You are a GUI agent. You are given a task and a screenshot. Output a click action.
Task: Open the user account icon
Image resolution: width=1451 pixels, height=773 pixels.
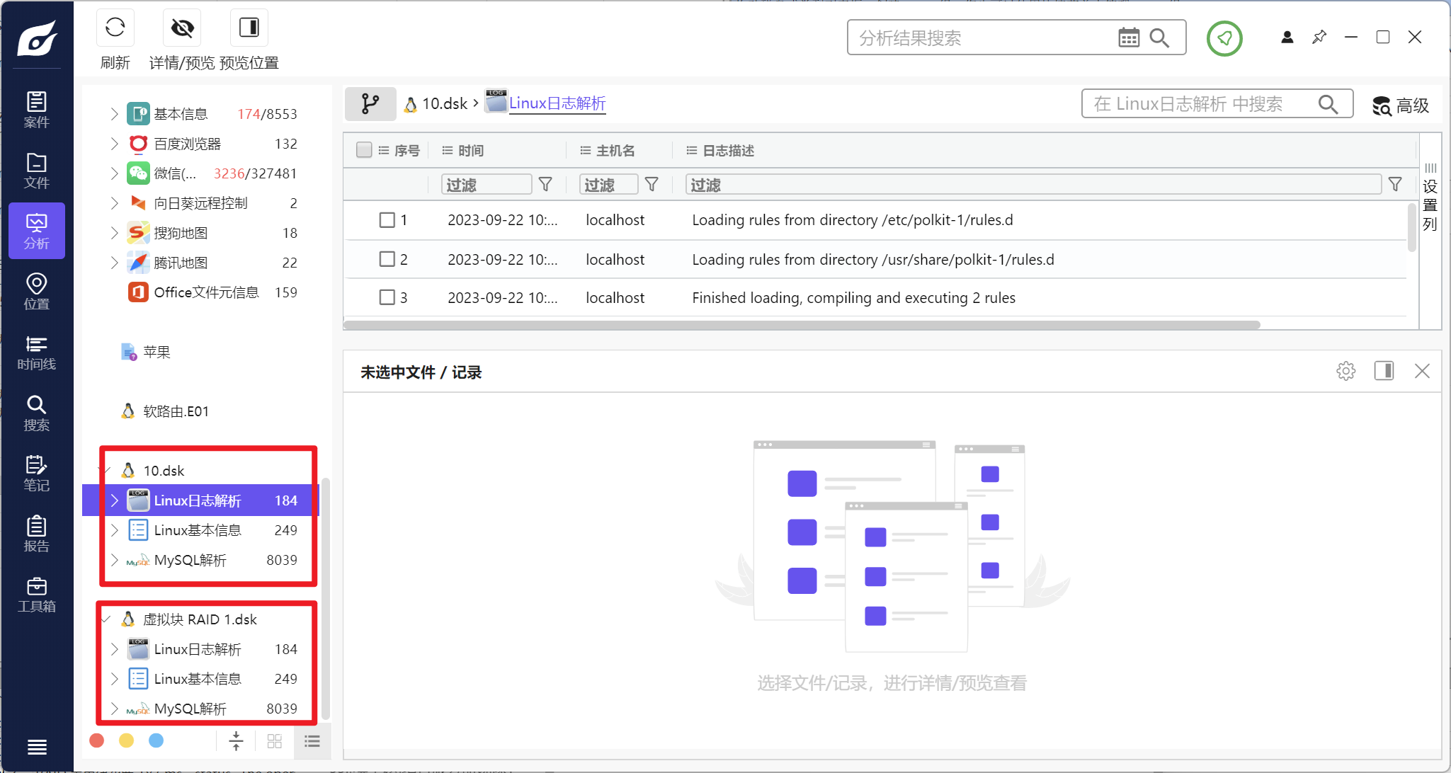(1287, 37)
